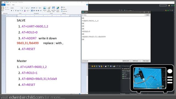The image size is (176, 99).
Task: Align text right
Action: tap(36, 11)
